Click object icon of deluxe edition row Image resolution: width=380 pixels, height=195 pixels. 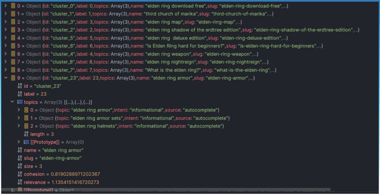tap(13, 38)
